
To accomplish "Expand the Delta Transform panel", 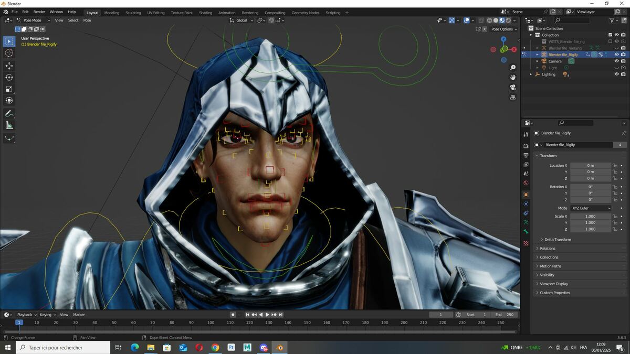I will [x=557, y=240].
